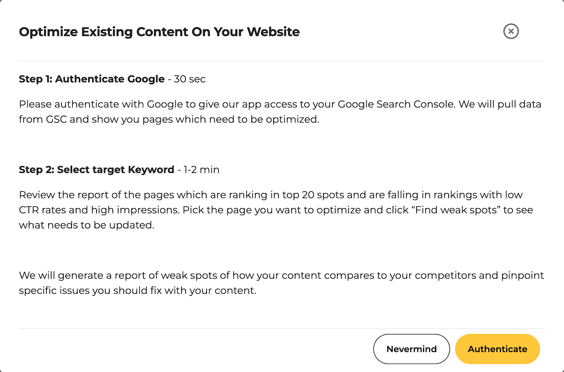Click "what needs to be updated" text
Screen dimensions: 564x372
tap(86, 225)
